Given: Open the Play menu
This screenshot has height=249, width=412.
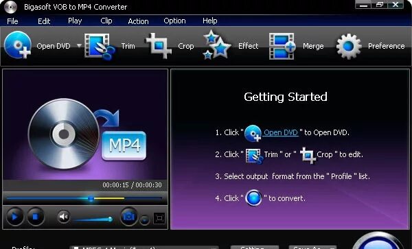Looking at the screenshot, I should (75, 21).
